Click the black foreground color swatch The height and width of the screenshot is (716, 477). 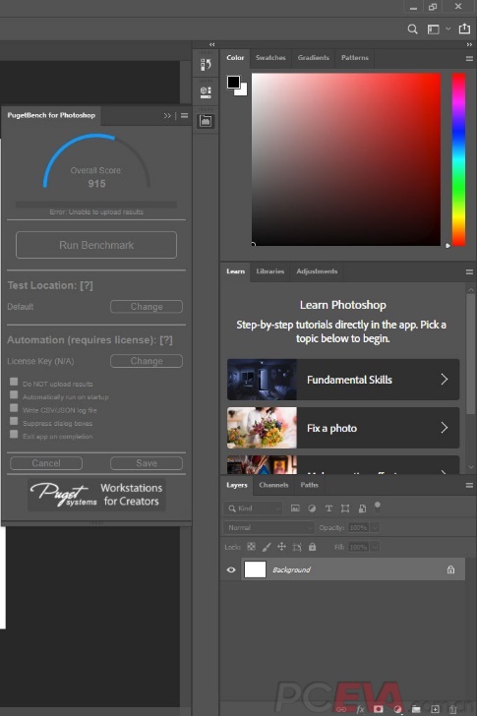click(x=233, y=83)
